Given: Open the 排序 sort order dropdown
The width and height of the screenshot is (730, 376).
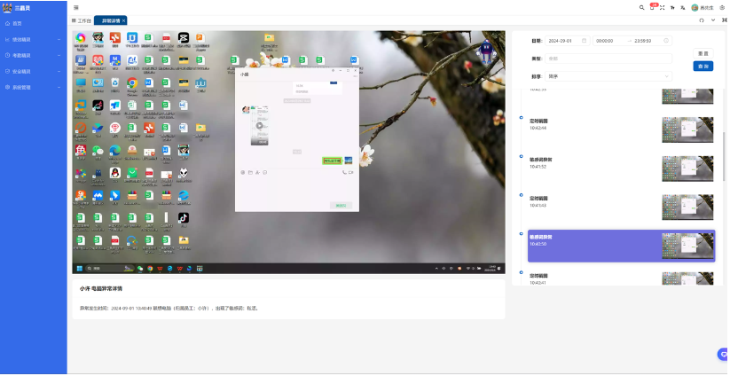Looking at the screenshot, I should 608,76.
